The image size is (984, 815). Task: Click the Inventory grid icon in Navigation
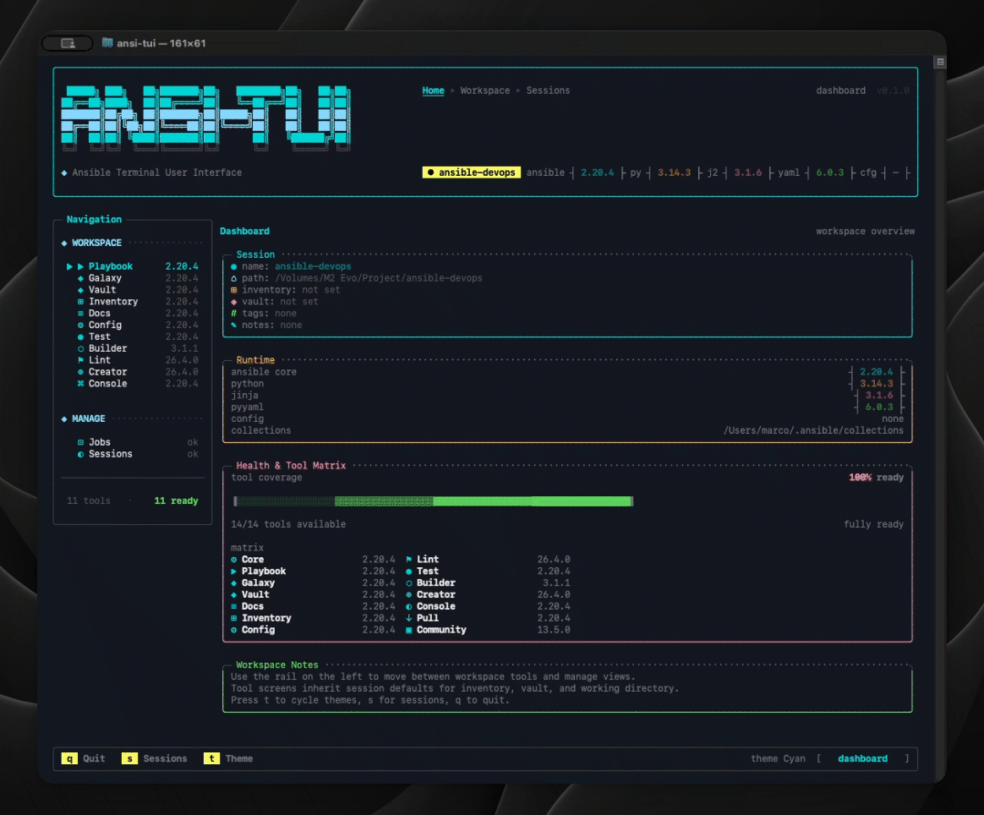[80, 301]
